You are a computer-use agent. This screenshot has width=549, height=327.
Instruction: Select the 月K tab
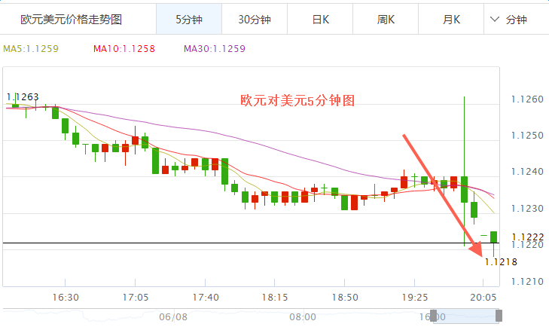tap(451, 20)
